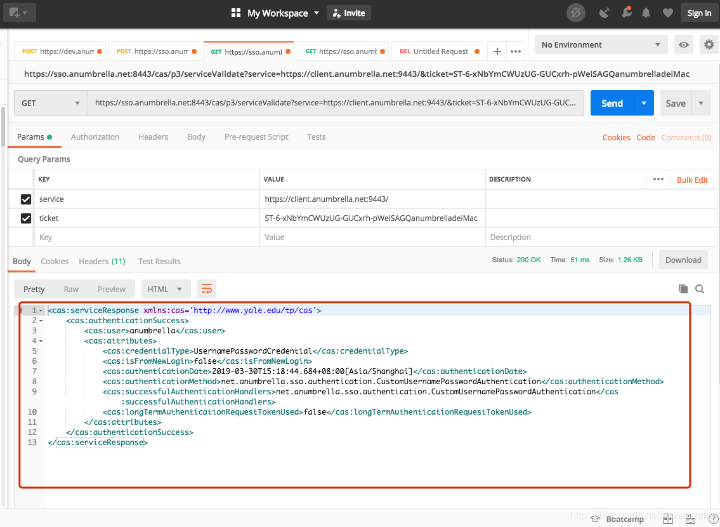Switch to the DEL Untitled Request tab
Viewport: 720px width, 527px height.
pos(437,51)
